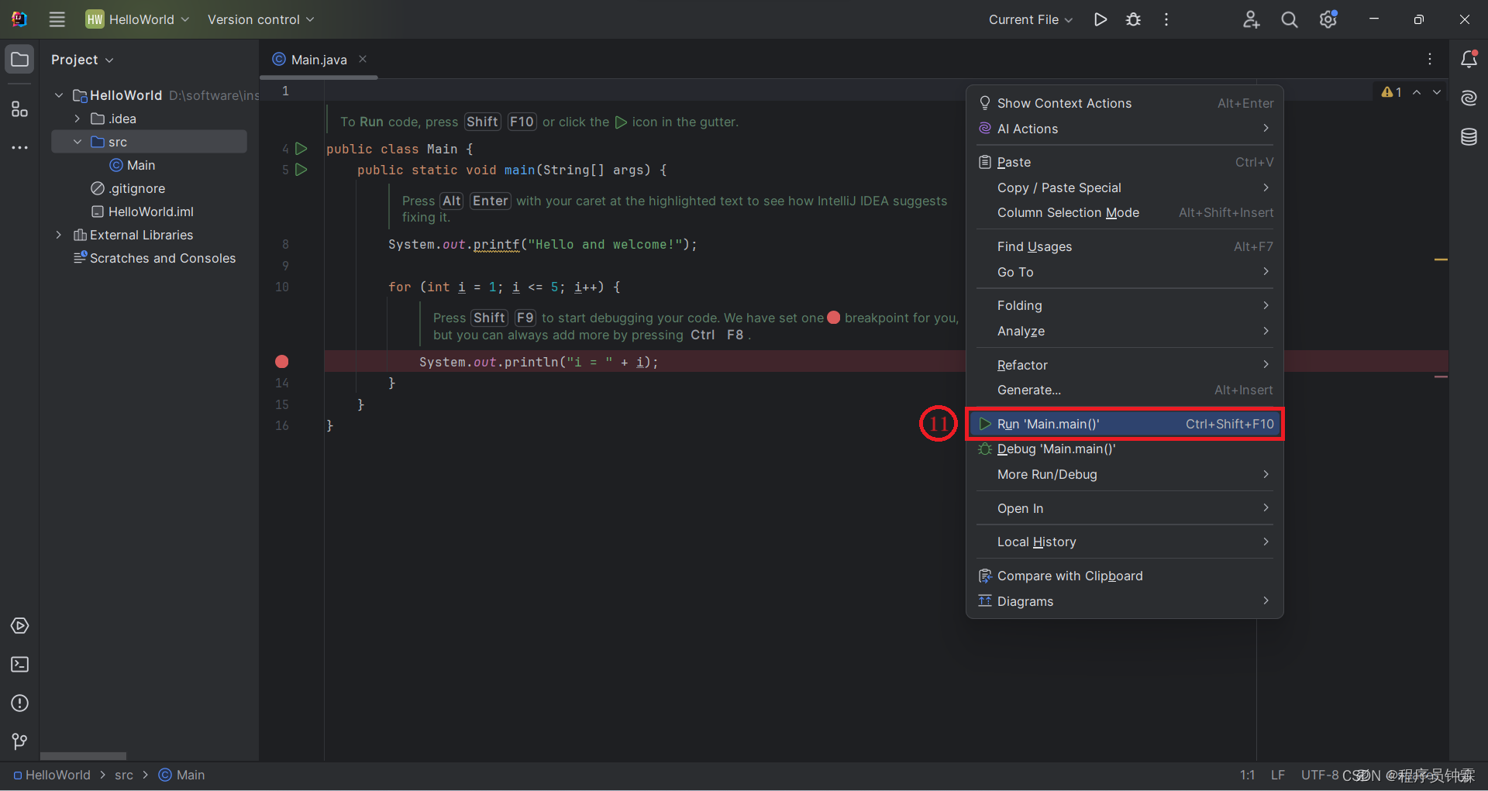The height and width of the screenshot is (791, 1488).
Task: Close the Main.java tab
Action: pos(363,59)
